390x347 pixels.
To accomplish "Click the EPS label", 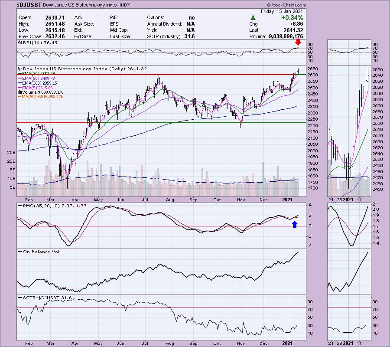I will point(115,24).
